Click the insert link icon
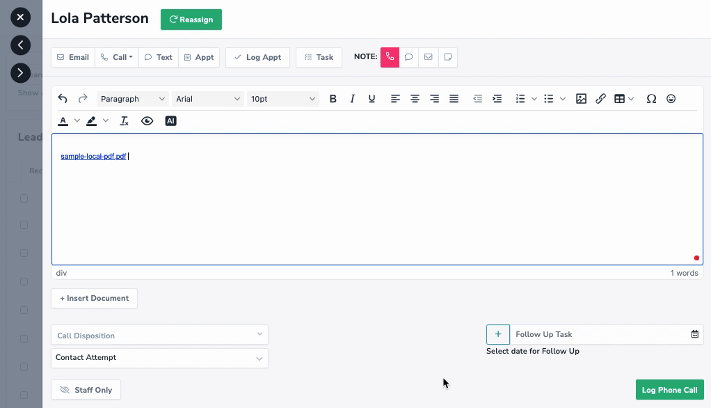711x408 pixels. pos(600,99)
